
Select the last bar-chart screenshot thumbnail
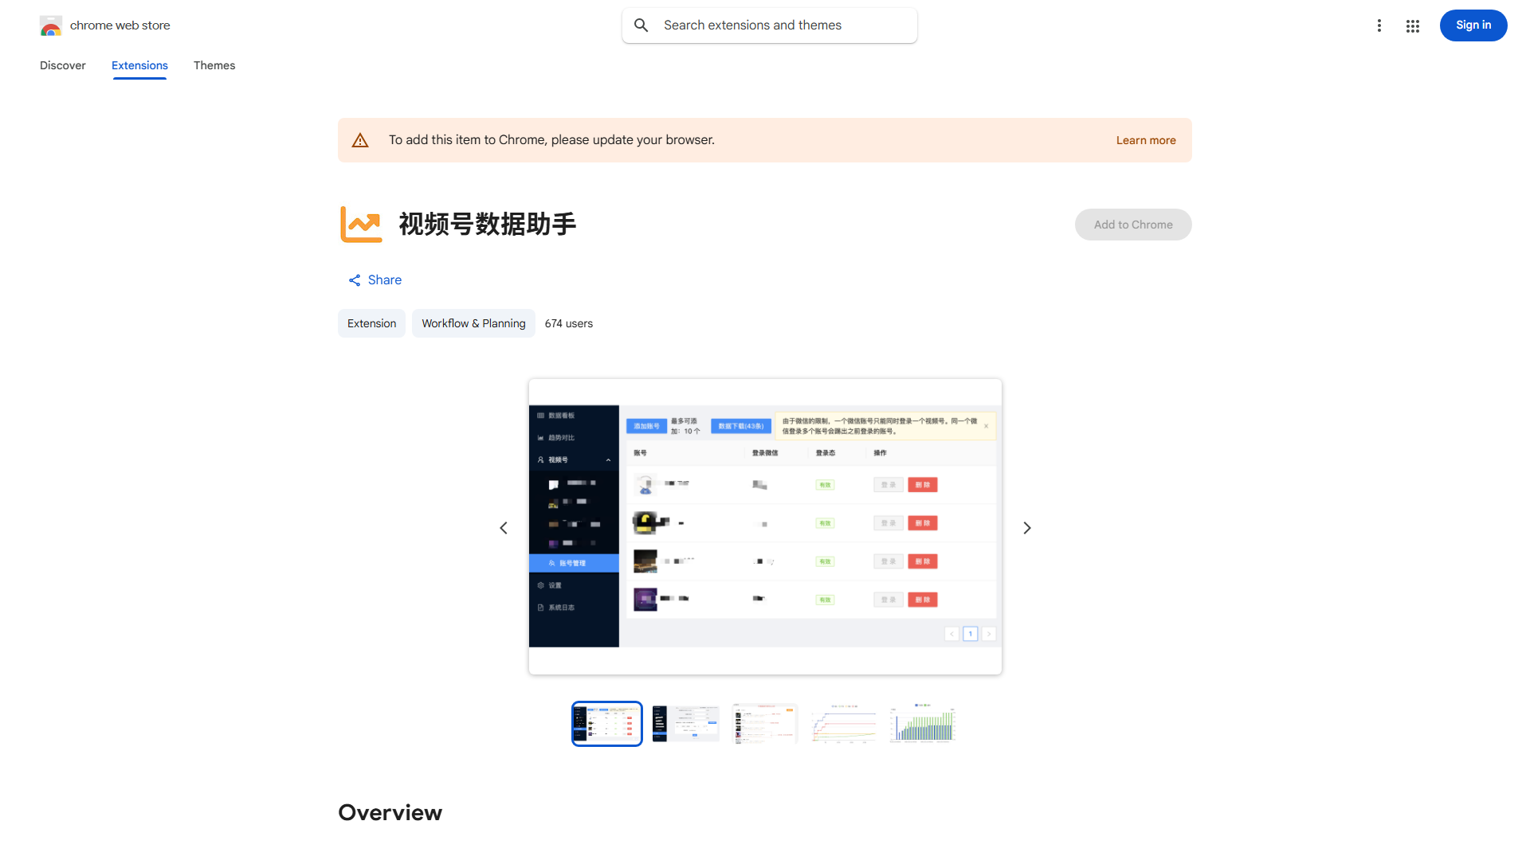tap(922, 723)
